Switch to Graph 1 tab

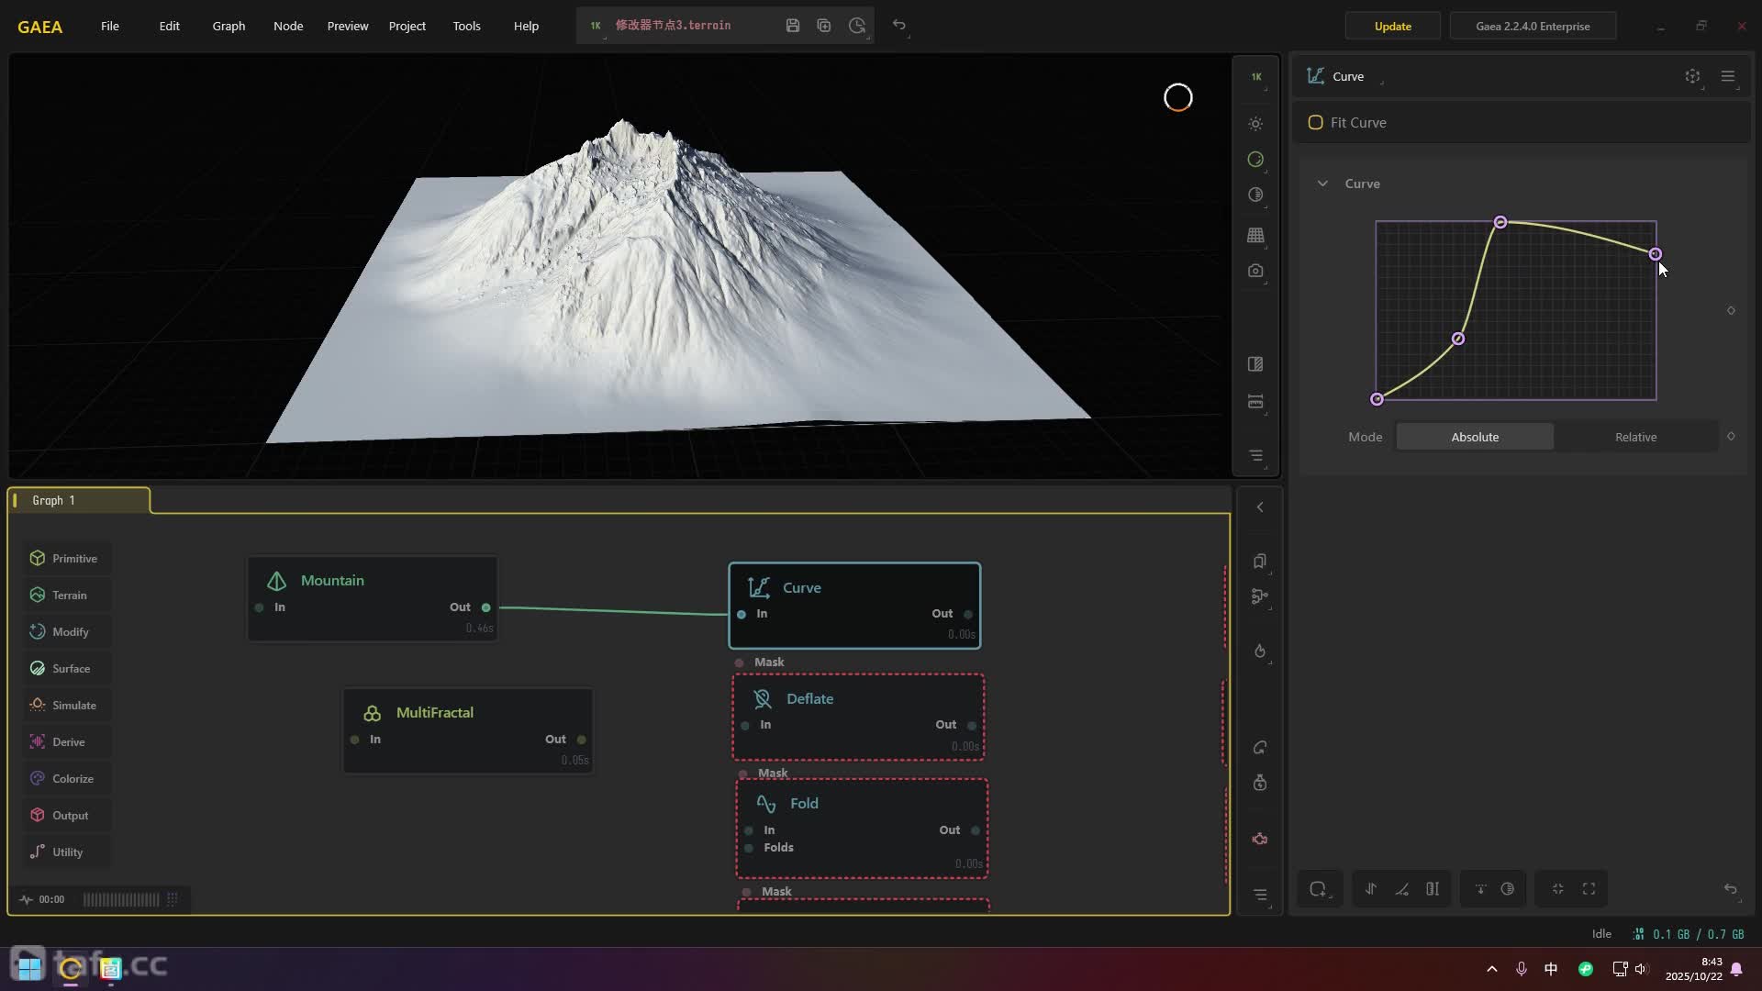[53, 500]
